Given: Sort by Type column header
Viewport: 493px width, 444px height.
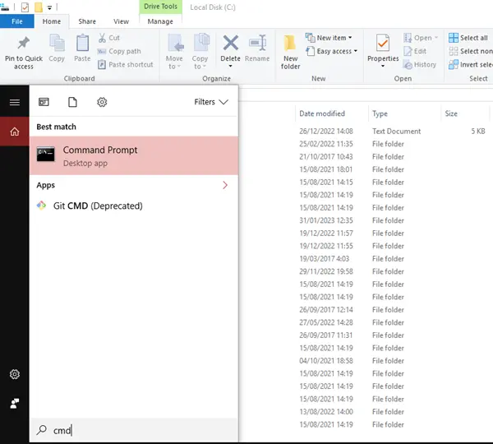Looking at the screenshot, I should click(x=380, y=113).
